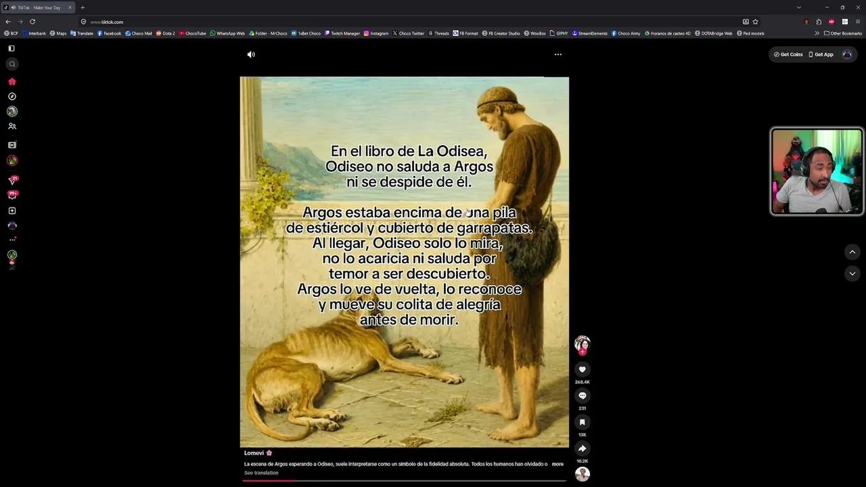Screen dimensions: 866x487
Task: Open the profile avatar in the top right
Action: click(x=847, y=54)
